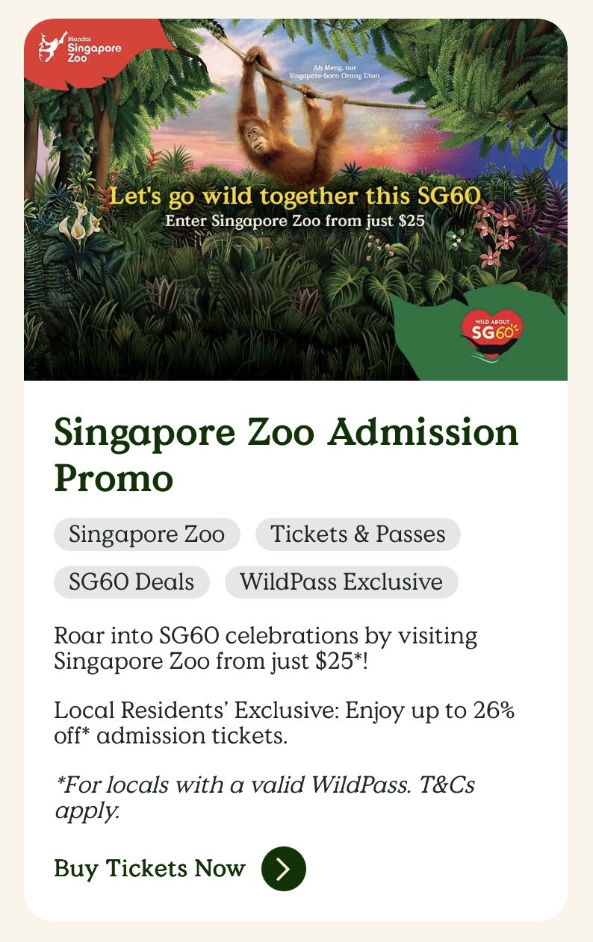
Task: Click the Mandai Singapore Zoo logo
Action: [80, 49]
